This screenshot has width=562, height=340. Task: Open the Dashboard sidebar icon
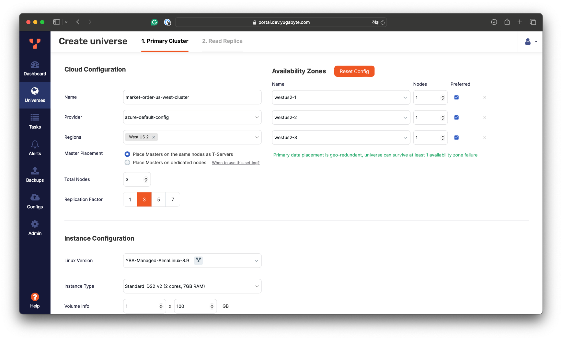pyautogui.click(x=35, y=68)
